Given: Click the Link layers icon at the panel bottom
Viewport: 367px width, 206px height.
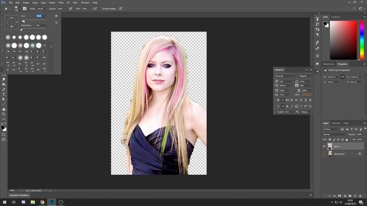Looking at the screenshot, I should pos(329,196).
